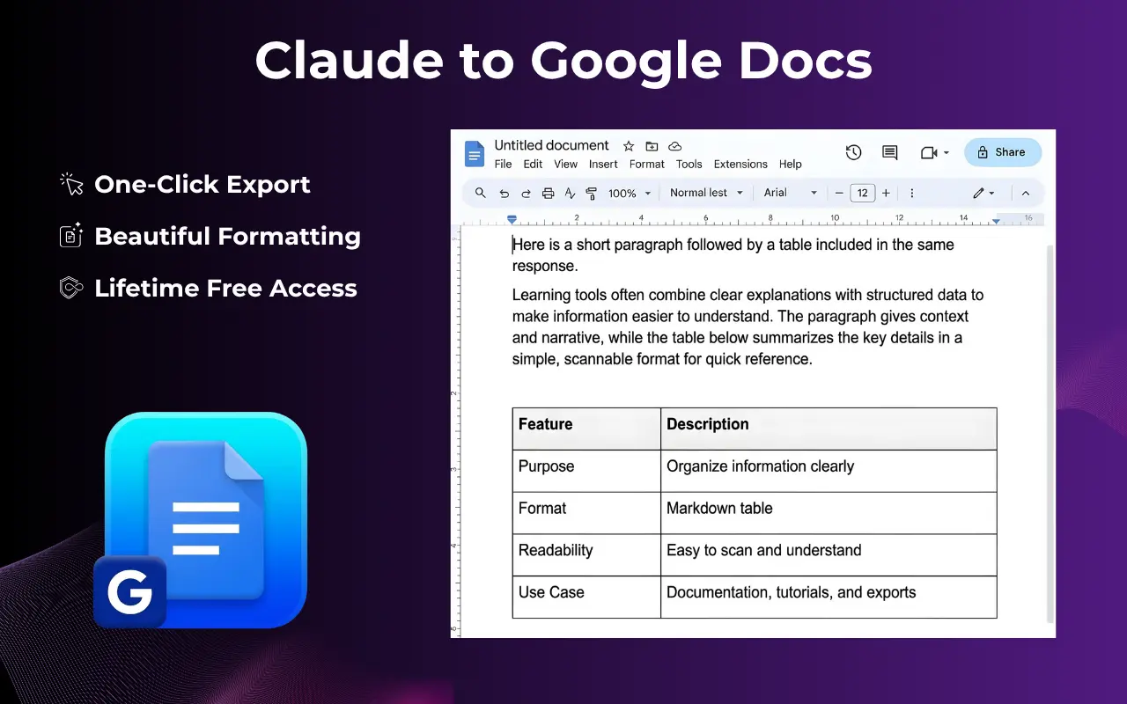
Task: Click the Lifetime Free Access badge icon
Action: click(71, 288)
